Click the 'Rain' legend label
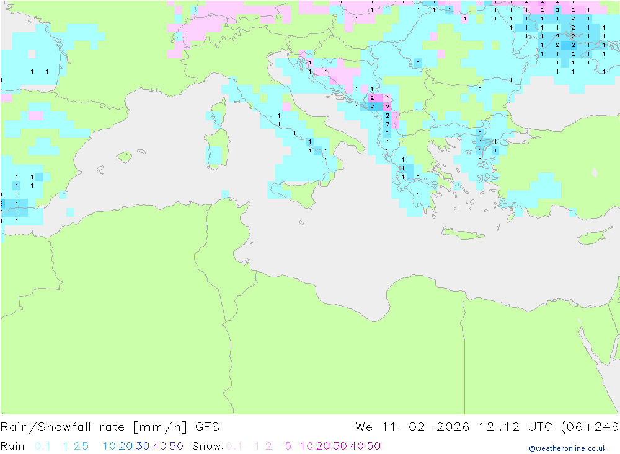This screenshot has width=620, height=454. coord(12,446)
